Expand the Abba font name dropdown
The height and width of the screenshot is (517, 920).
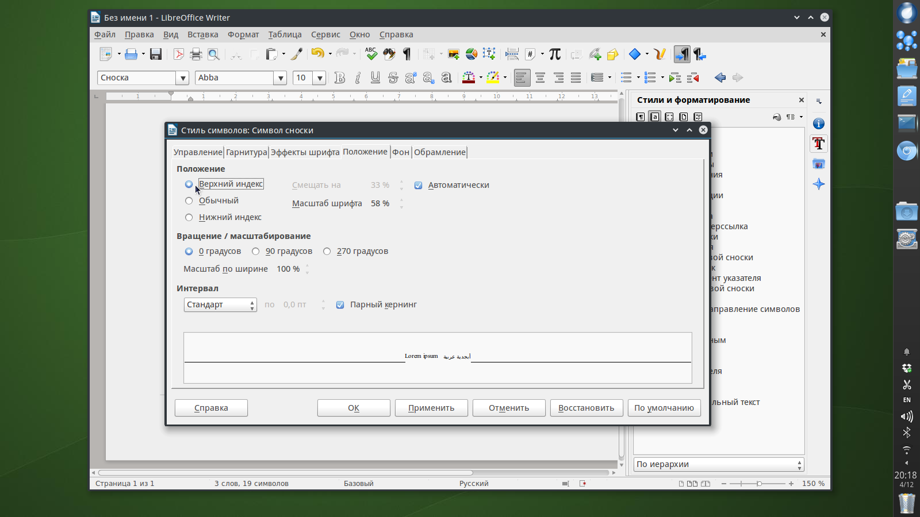pos(280,78)
